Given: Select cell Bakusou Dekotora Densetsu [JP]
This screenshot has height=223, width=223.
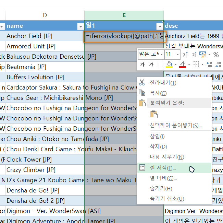Looking at the screenshot, I should point(45,57).
